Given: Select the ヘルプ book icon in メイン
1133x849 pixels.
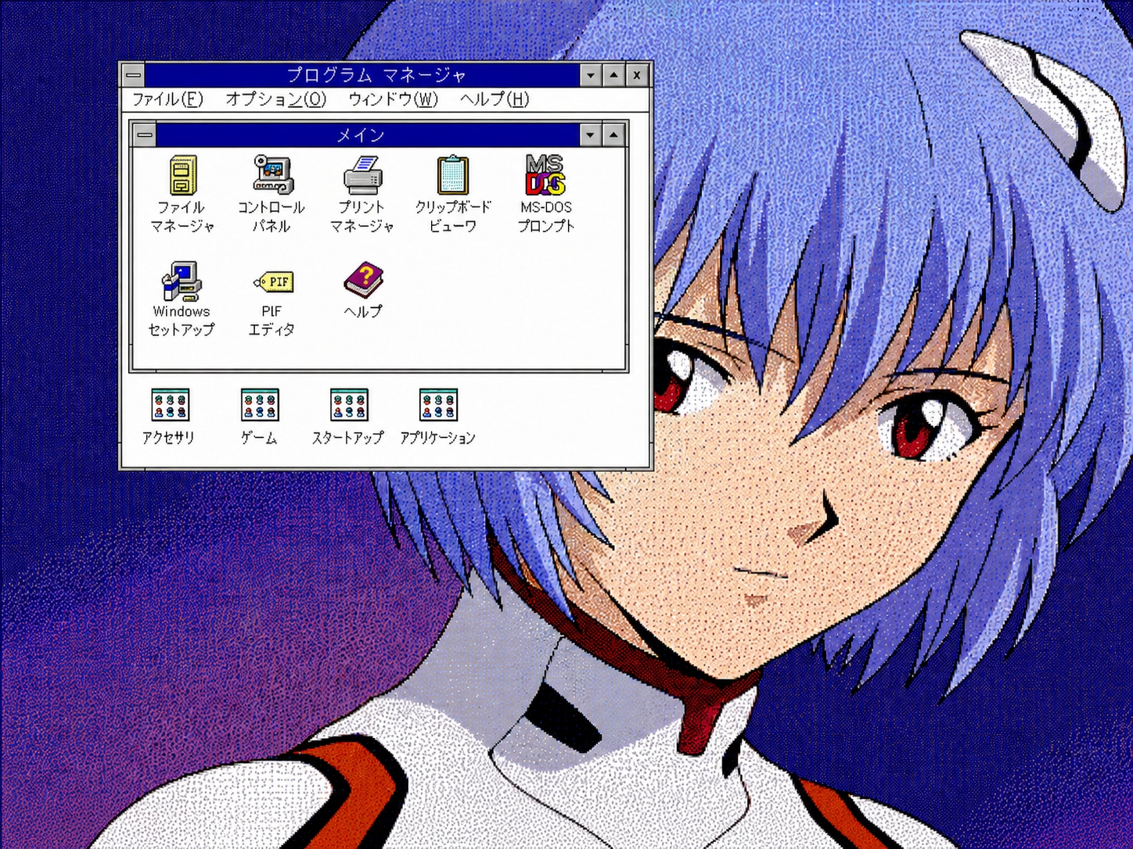Looking at the screenshot, I should [x=363, y=280].
